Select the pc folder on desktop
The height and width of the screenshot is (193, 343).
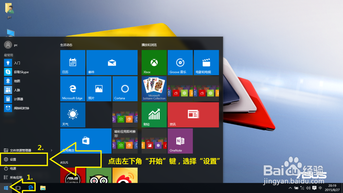(x=9, y=11)
